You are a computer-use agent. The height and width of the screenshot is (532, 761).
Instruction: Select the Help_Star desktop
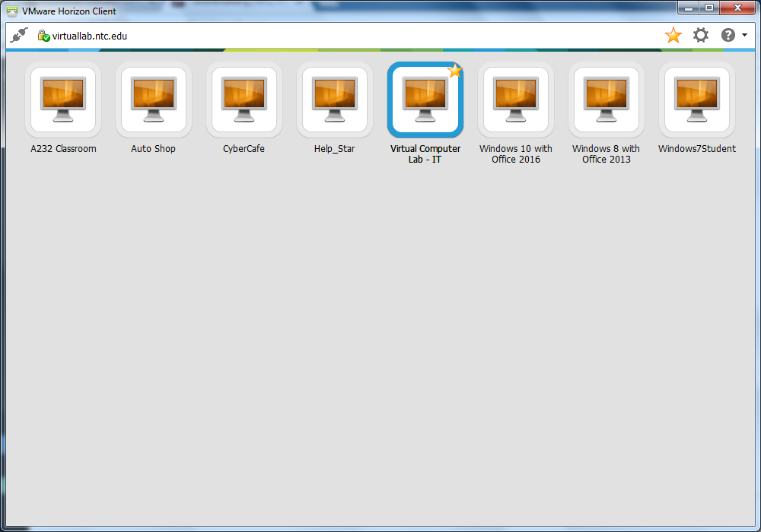point(334,100)
